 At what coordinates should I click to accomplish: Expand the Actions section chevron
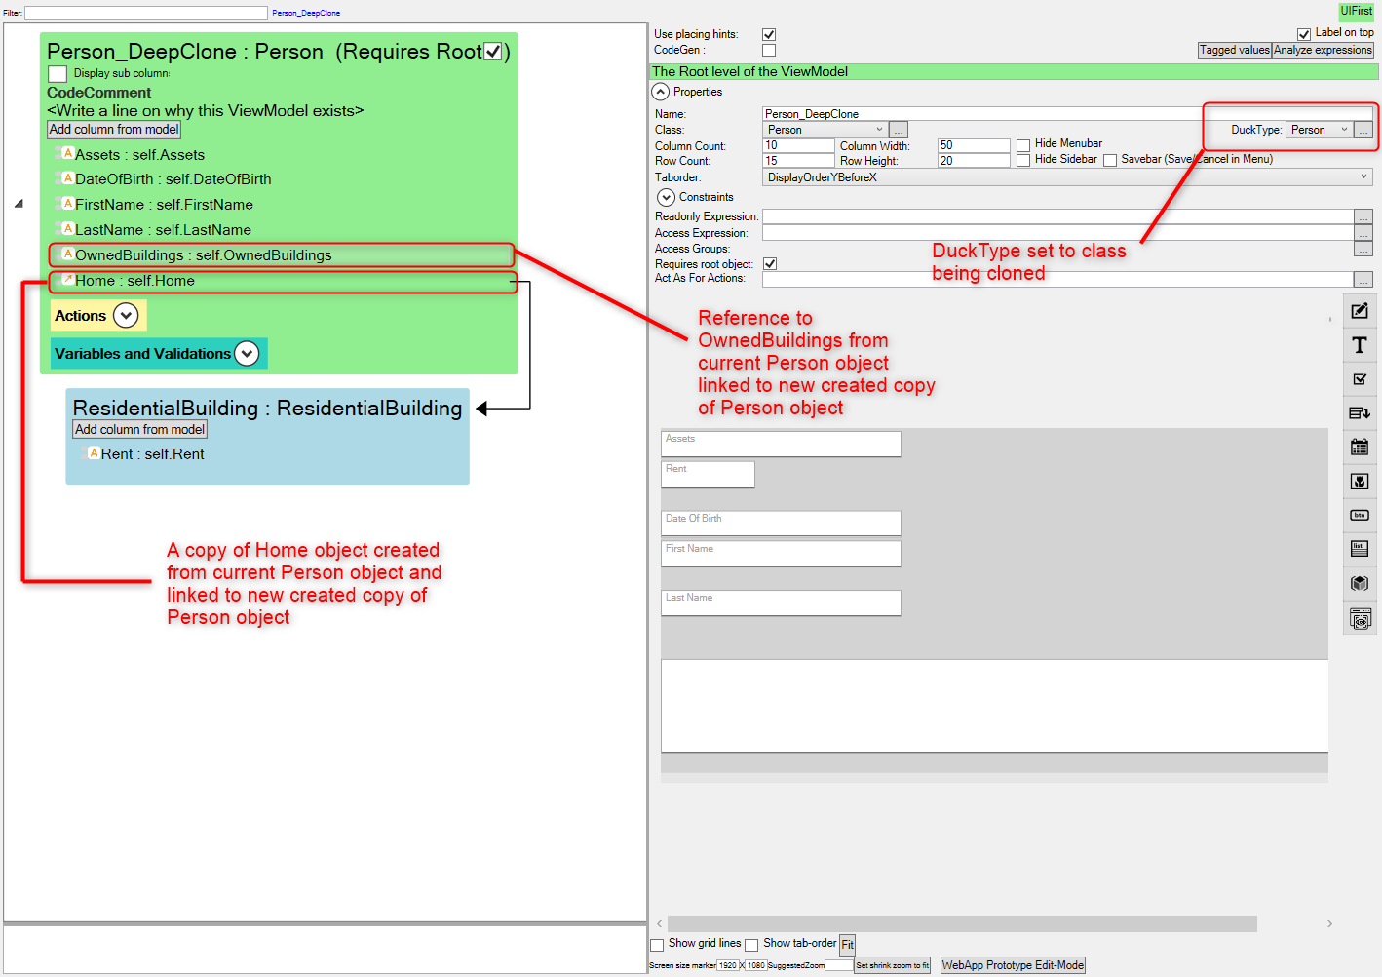pos(126,316)
